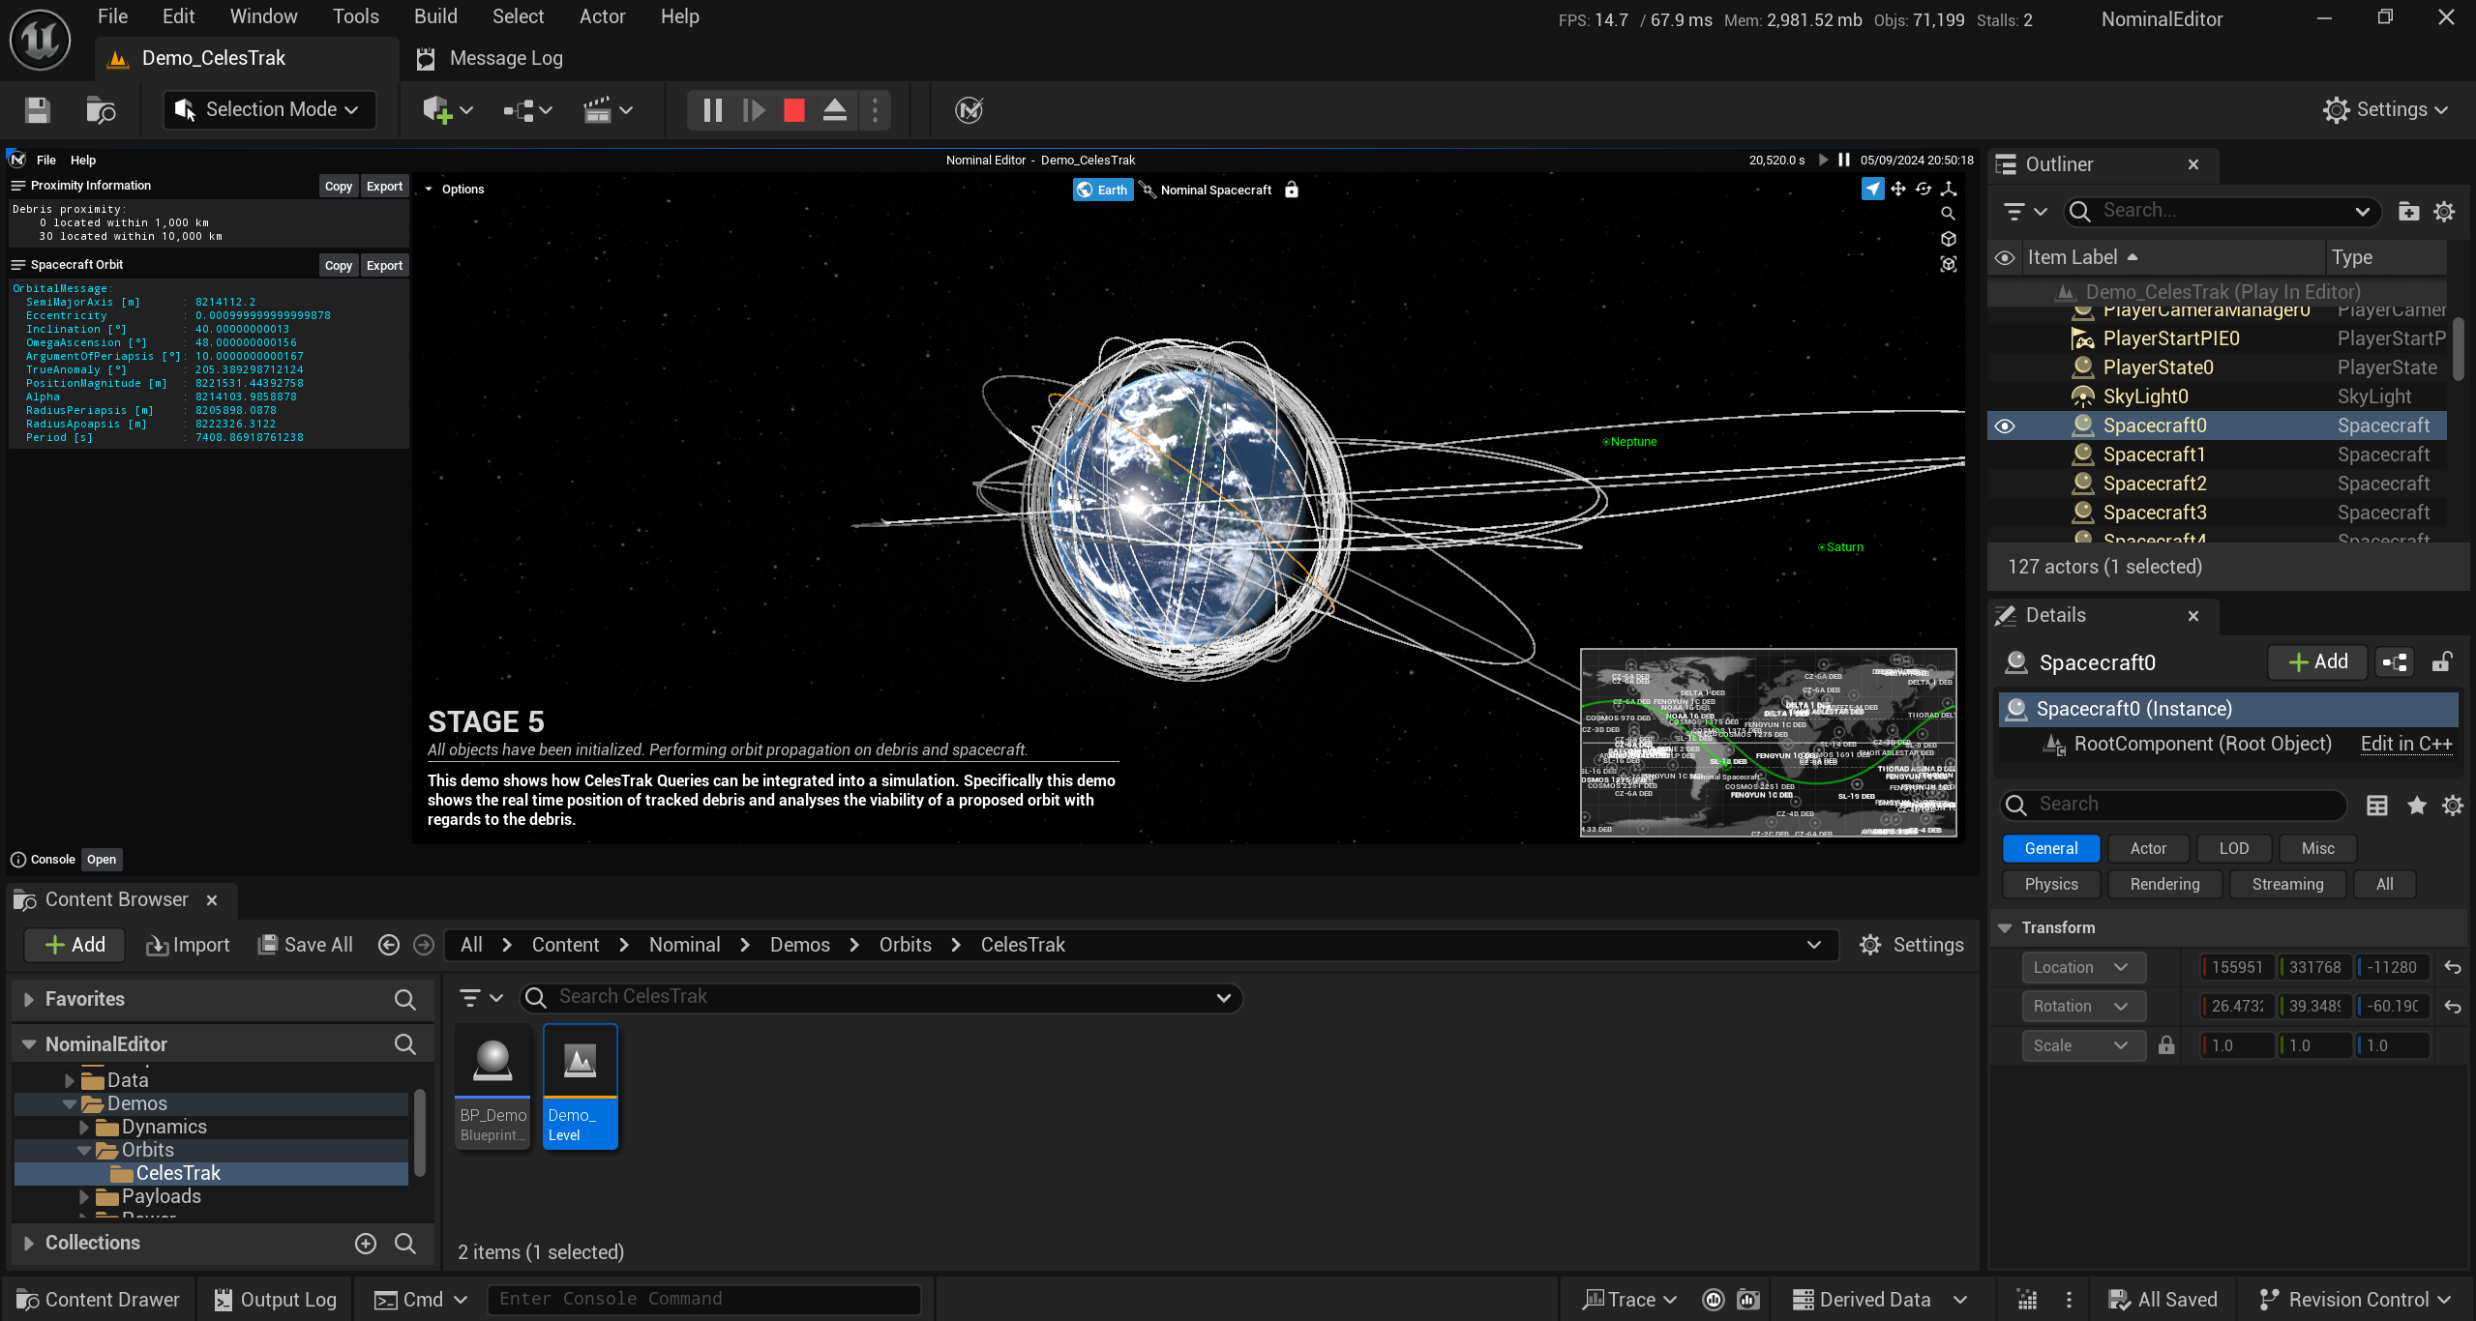2476x1321 pixels.
Task: Click the focus object icon in viewport
Action: click(1949, 264)
